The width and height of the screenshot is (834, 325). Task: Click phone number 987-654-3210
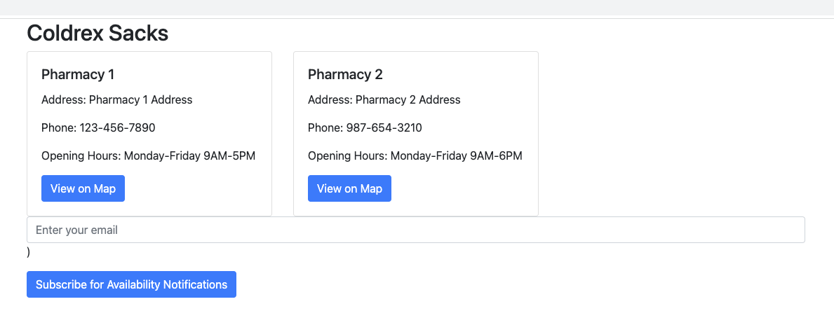point(384,127)
